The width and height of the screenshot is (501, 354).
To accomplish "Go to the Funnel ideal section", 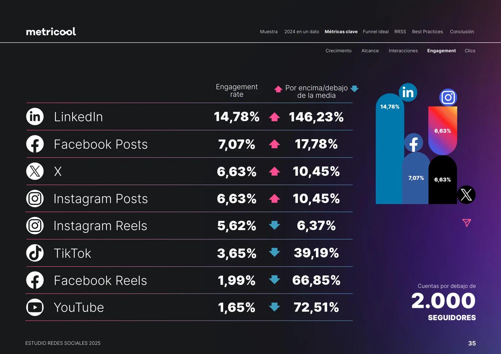I will [376, 32].
